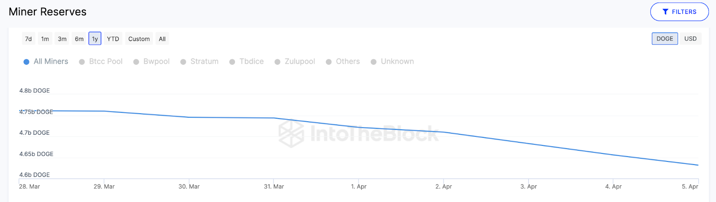
Task: Show Unknown miners series
Action: coord(392,62)
